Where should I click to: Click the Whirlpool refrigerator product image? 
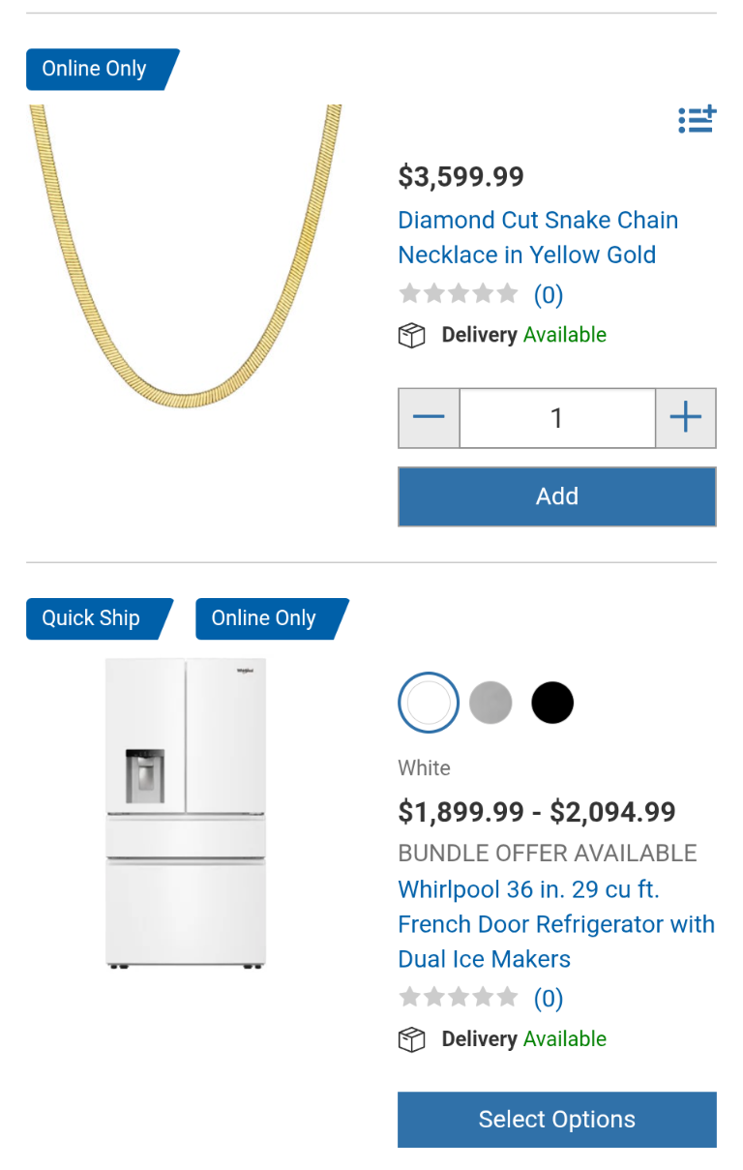click(186, 813)
